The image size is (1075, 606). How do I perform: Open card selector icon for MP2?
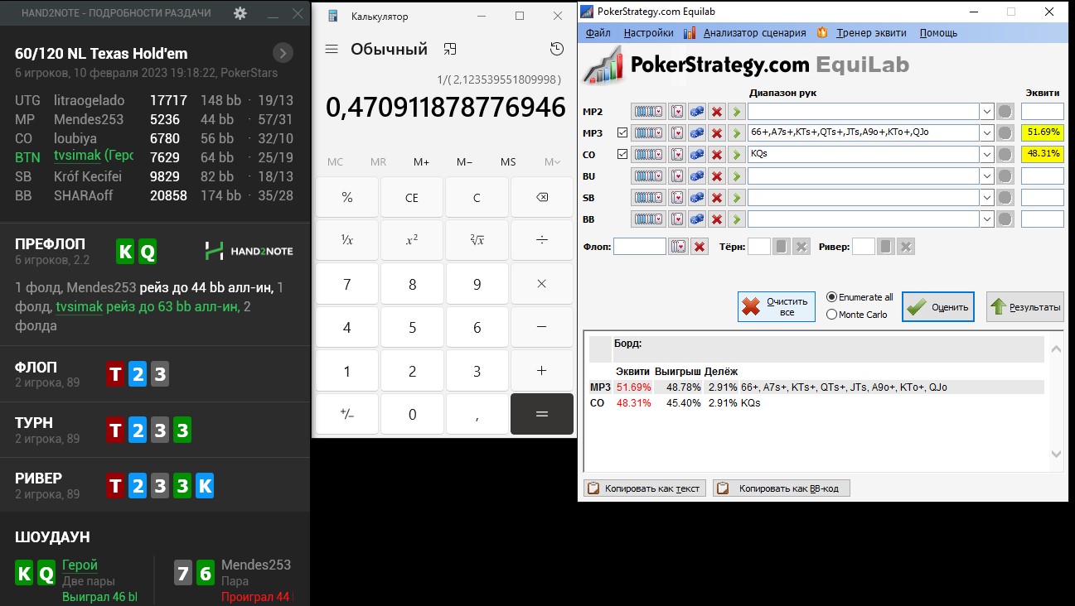(x=677, y=112)
